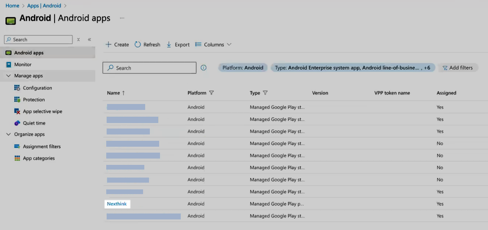Click the VPP token name column header
This screenshot has height=230, width=488.
click(x=392, y=93)
